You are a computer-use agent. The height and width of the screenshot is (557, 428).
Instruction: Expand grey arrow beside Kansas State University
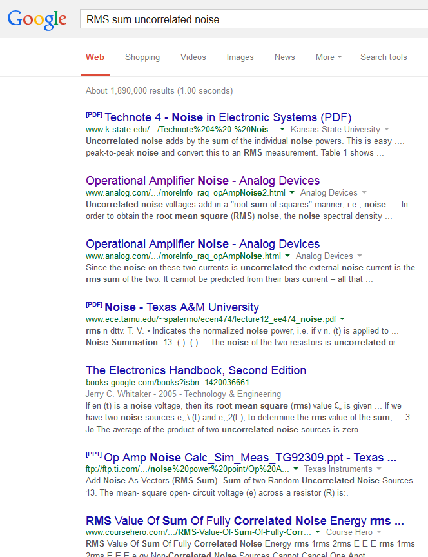tap(387, 129)
